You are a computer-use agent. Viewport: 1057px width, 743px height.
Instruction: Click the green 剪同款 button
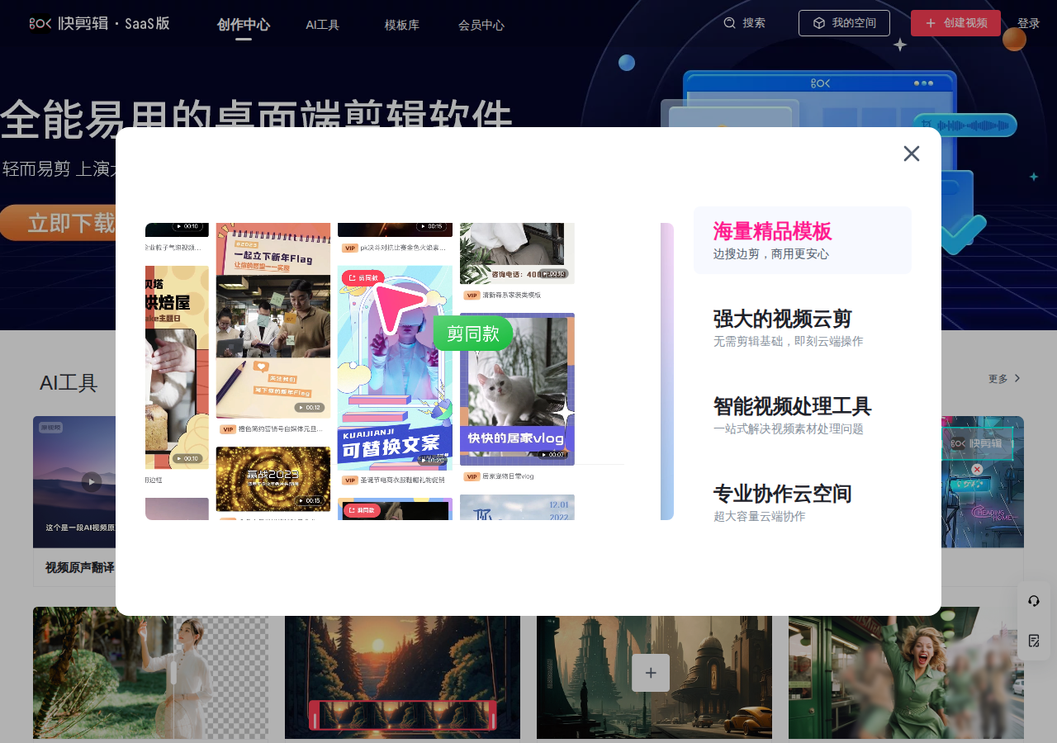tap(473, 334)
